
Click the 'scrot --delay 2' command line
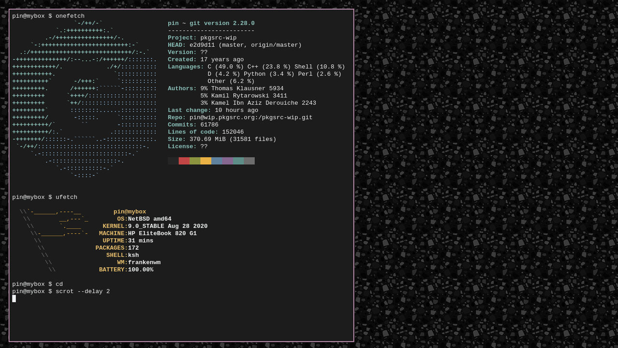coord(61,291)
